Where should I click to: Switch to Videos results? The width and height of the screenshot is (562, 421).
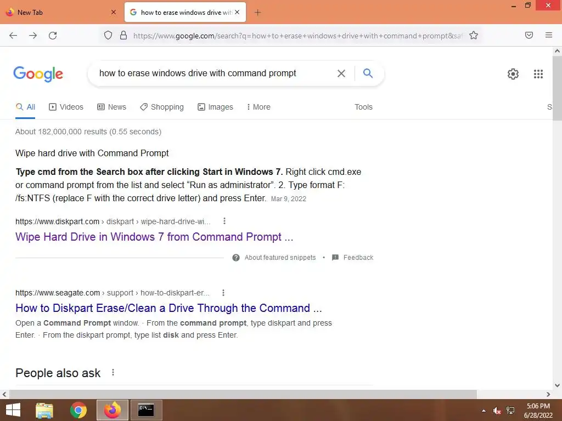(x=66, y=107)
